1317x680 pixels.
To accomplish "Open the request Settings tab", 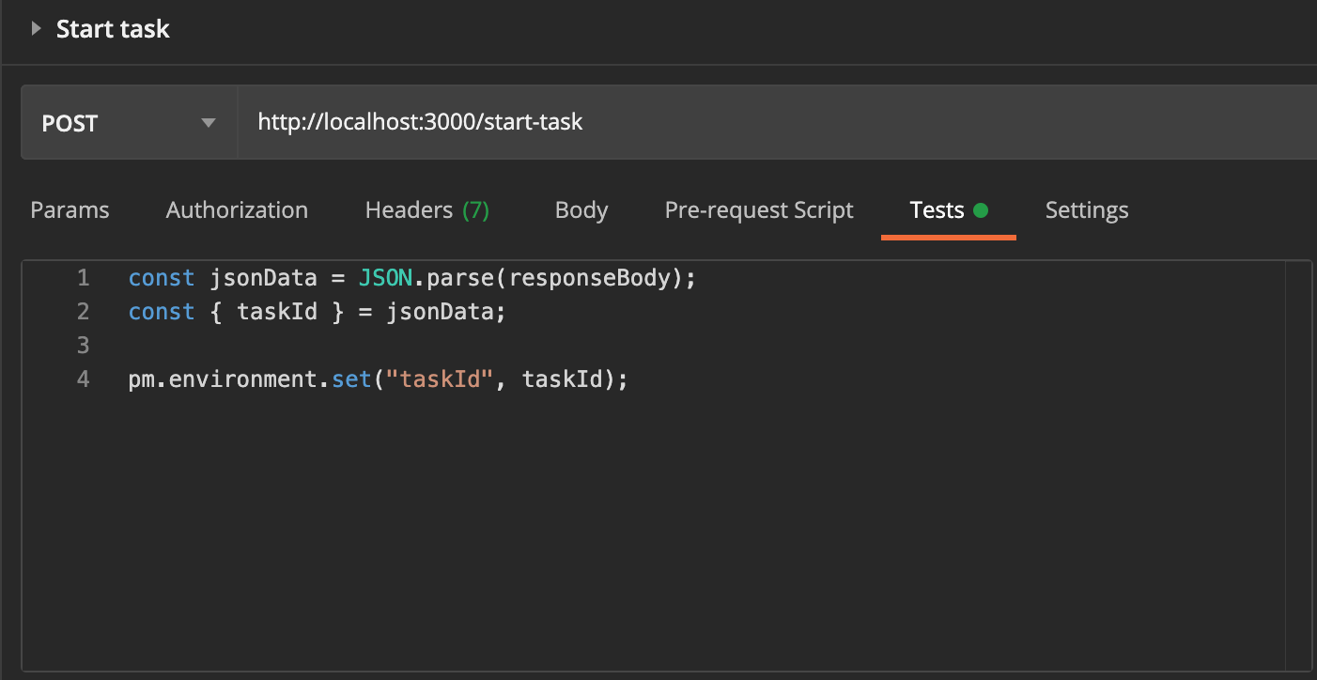I will point(1086,209).
